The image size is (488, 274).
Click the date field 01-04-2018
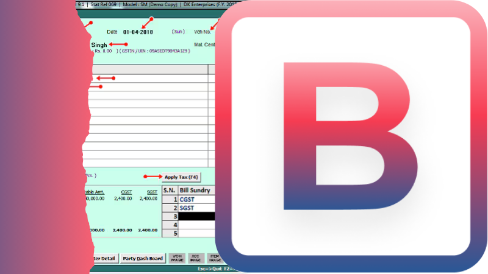(138, 32)
